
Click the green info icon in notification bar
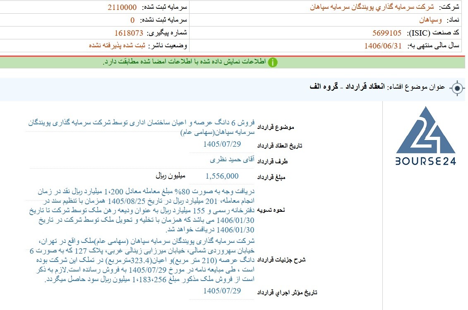point(273,62)
